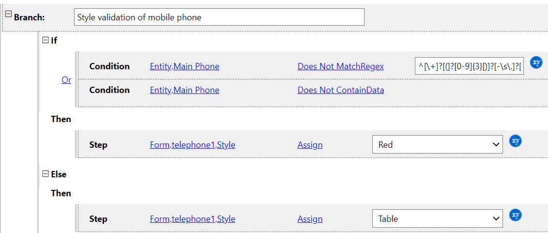Click Entity link in the MatchRegex condition

[x=160, y=66]
